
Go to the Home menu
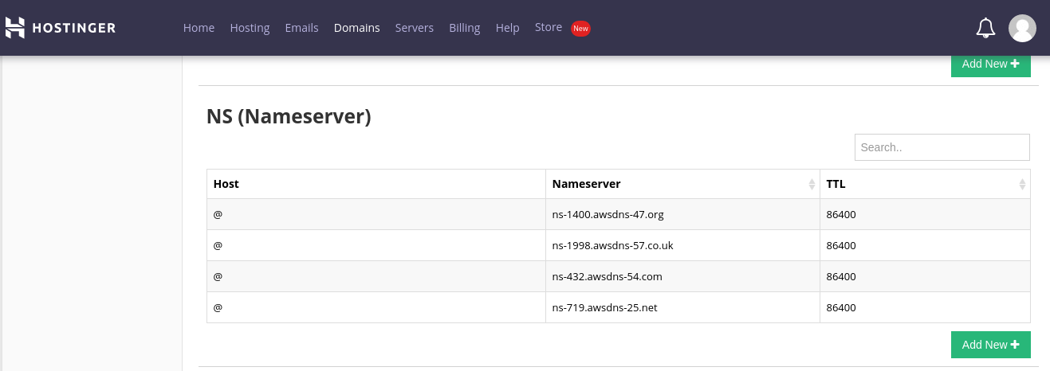point(199,28)
